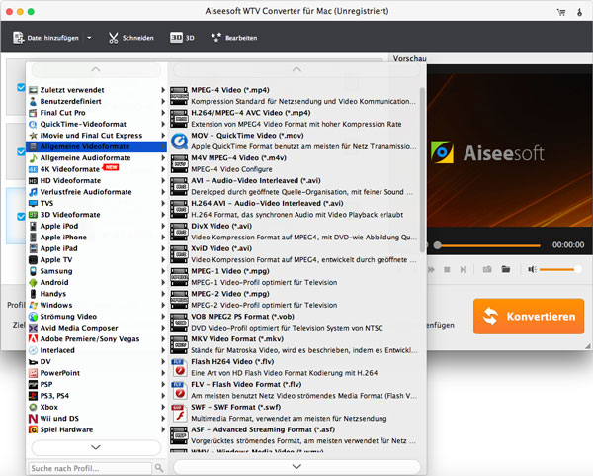Expand the Zuletzt verwendet submenu arrow
Screen dimensions: 593x476
coord(163,90)
